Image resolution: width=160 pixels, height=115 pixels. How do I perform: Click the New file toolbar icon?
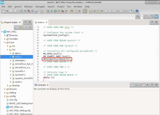pyautogui.click(x=4, y=11)
